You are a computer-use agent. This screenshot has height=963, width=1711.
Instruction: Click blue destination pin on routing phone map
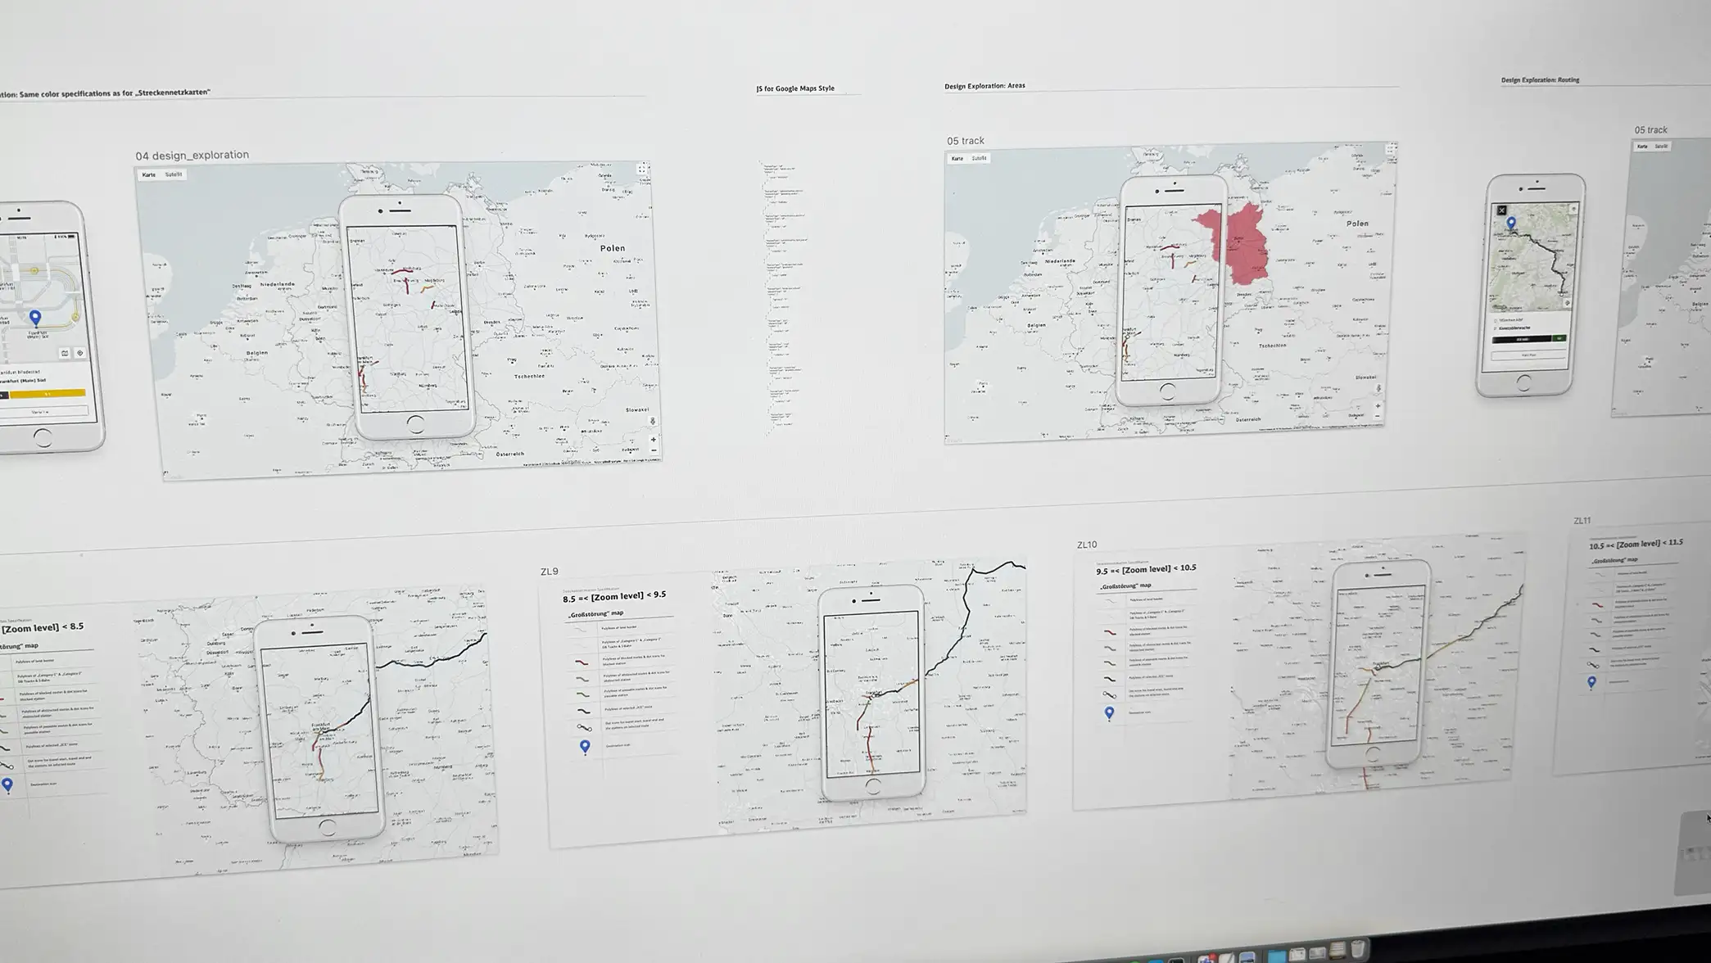1511,222
